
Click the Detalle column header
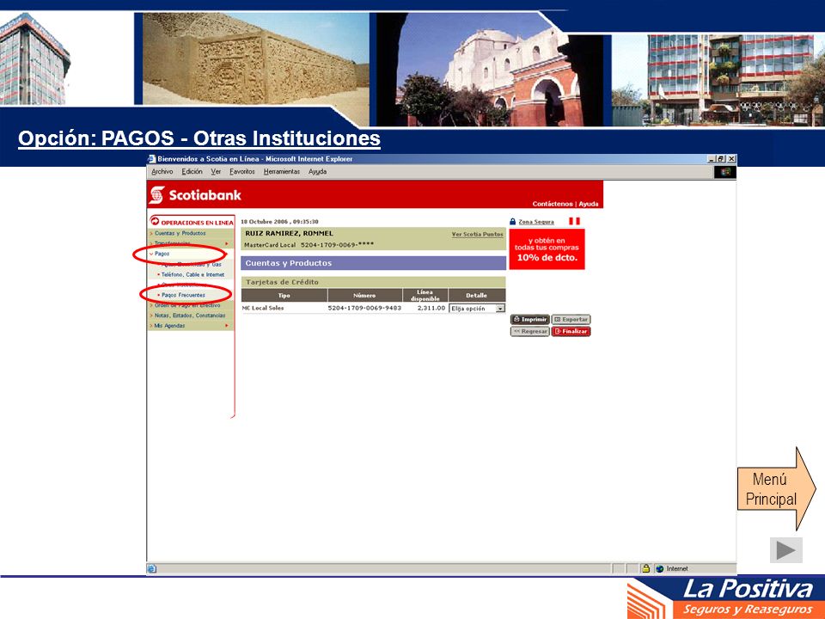coord(477,295)
